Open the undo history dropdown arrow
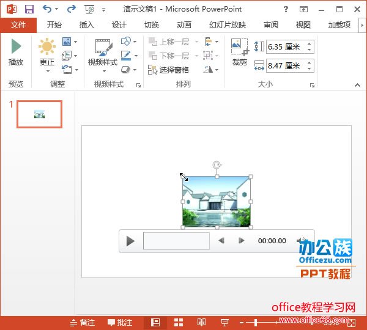 [57, 10]
